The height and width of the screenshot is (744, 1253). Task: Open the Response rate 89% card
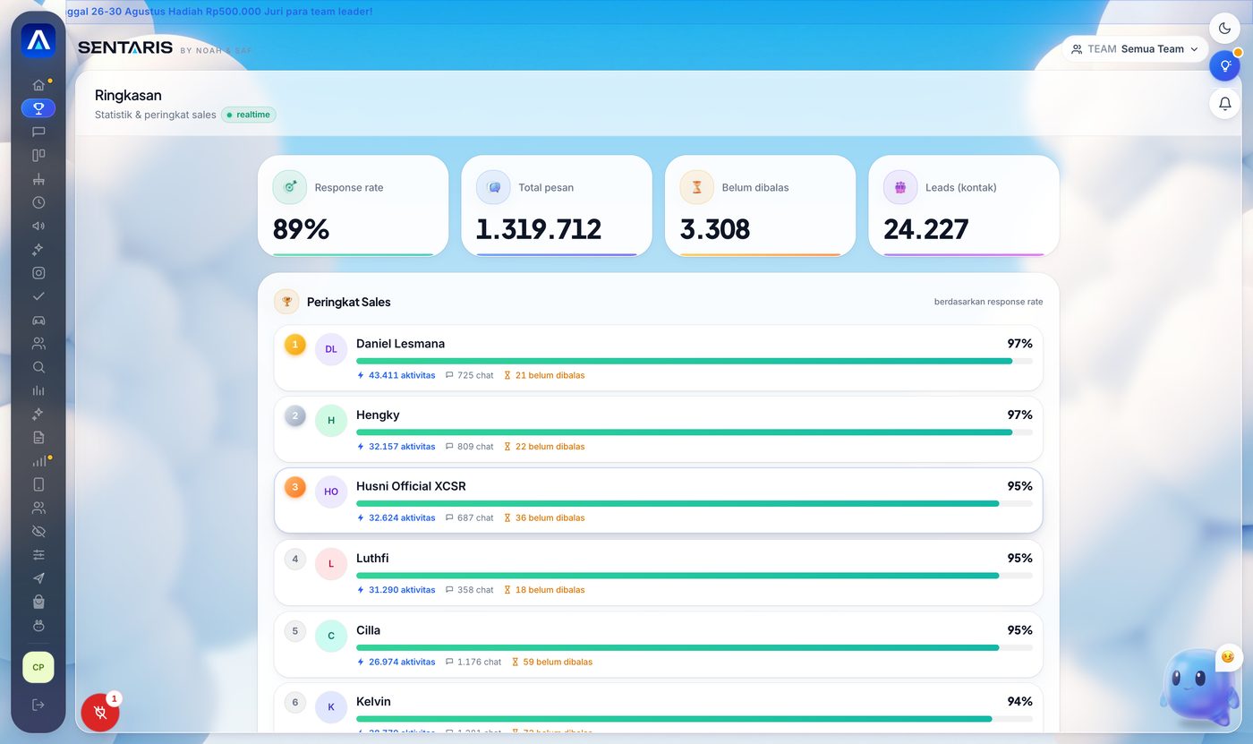(x=353, y=206)
